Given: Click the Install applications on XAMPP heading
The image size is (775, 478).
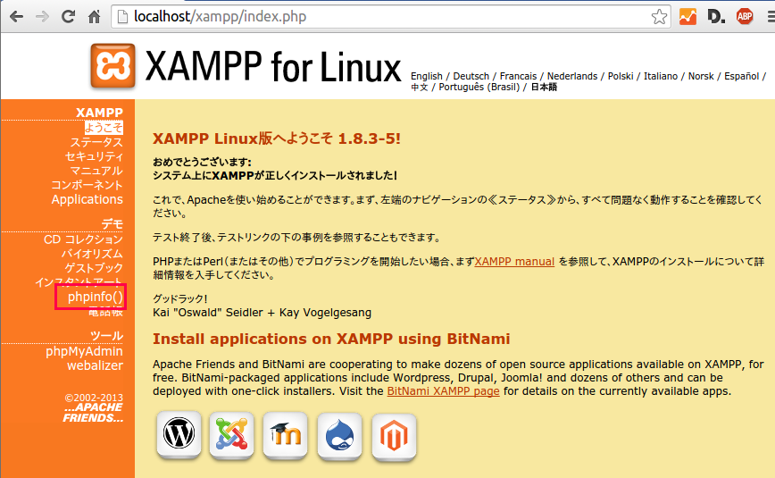Looking at the screenshot, I should (x=331, y=339).
